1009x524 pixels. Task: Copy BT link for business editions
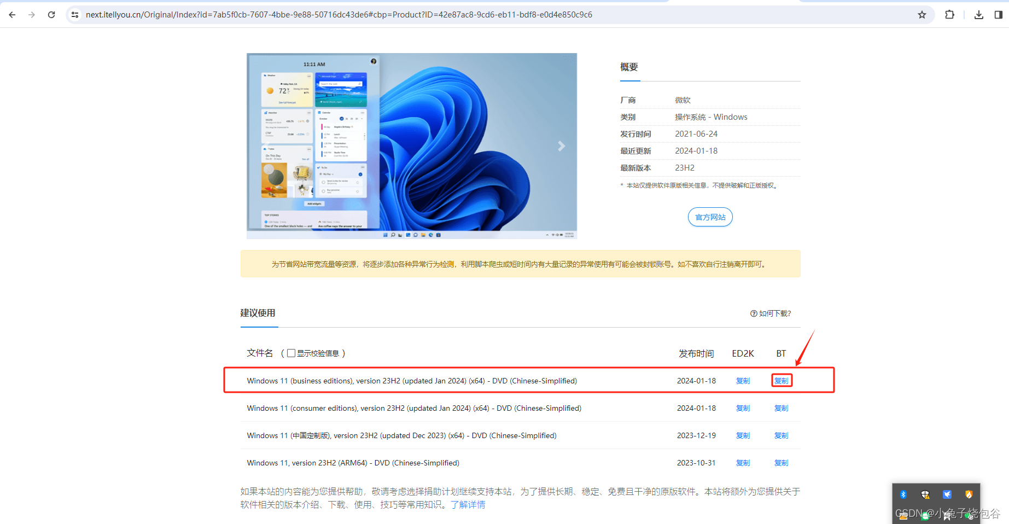[x=781, y=381]
